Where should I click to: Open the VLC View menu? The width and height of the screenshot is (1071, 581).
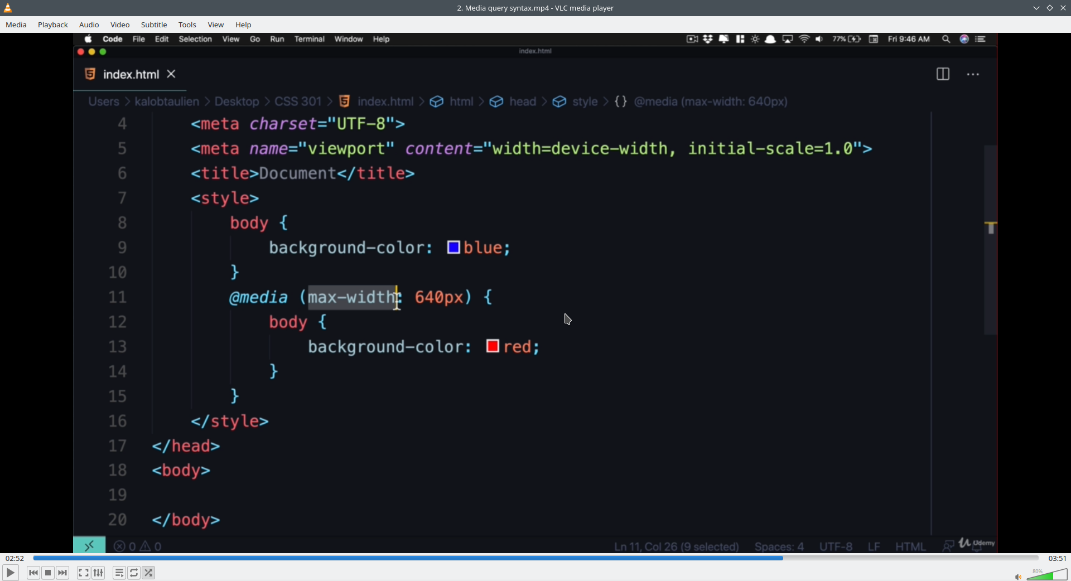[x=216, y=25]
